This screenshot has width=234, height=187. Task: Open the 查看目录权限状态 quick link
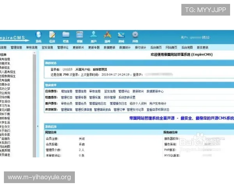click(x=158, y=109)
